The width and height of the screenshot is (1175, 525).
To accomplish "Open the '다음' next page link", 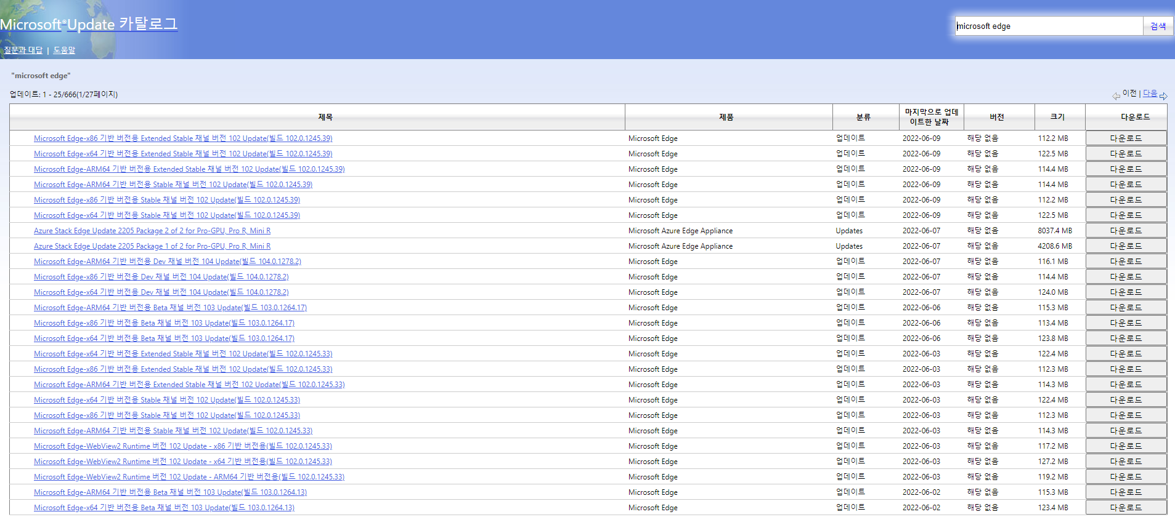I will coord(1150,94).
